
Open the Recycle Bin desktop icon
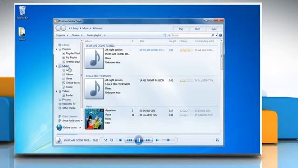(22, 13)
